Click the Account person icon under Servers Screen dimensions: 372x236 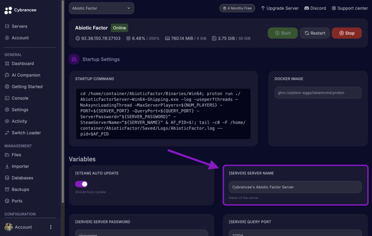[7, 38]
